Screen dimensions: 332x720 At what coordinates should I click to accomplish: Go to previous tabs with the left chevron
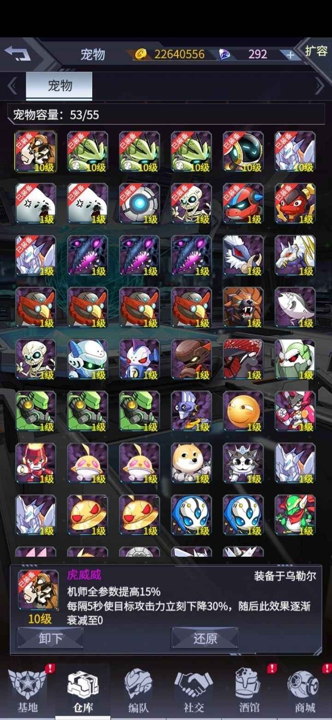pyautogui.click(x=12, y=86)
